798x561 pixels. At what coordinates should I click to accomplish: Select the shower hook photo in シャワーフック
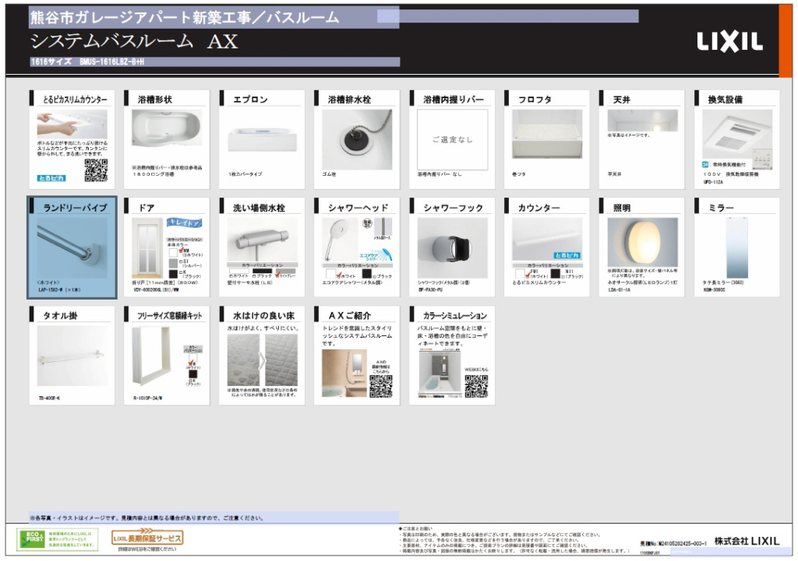[453, 247]
